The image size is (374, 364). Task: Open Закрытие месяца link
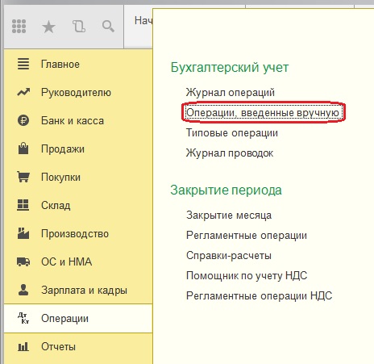[x=229, y=215]
